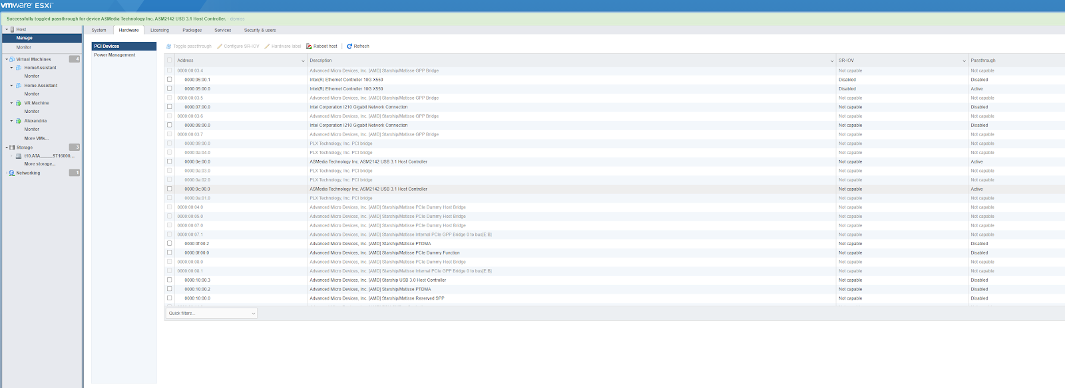Check box for Reserved SPP device 0000:10:00.0
This screenshot has height=388, width=1065.
(x=169, y=298)
